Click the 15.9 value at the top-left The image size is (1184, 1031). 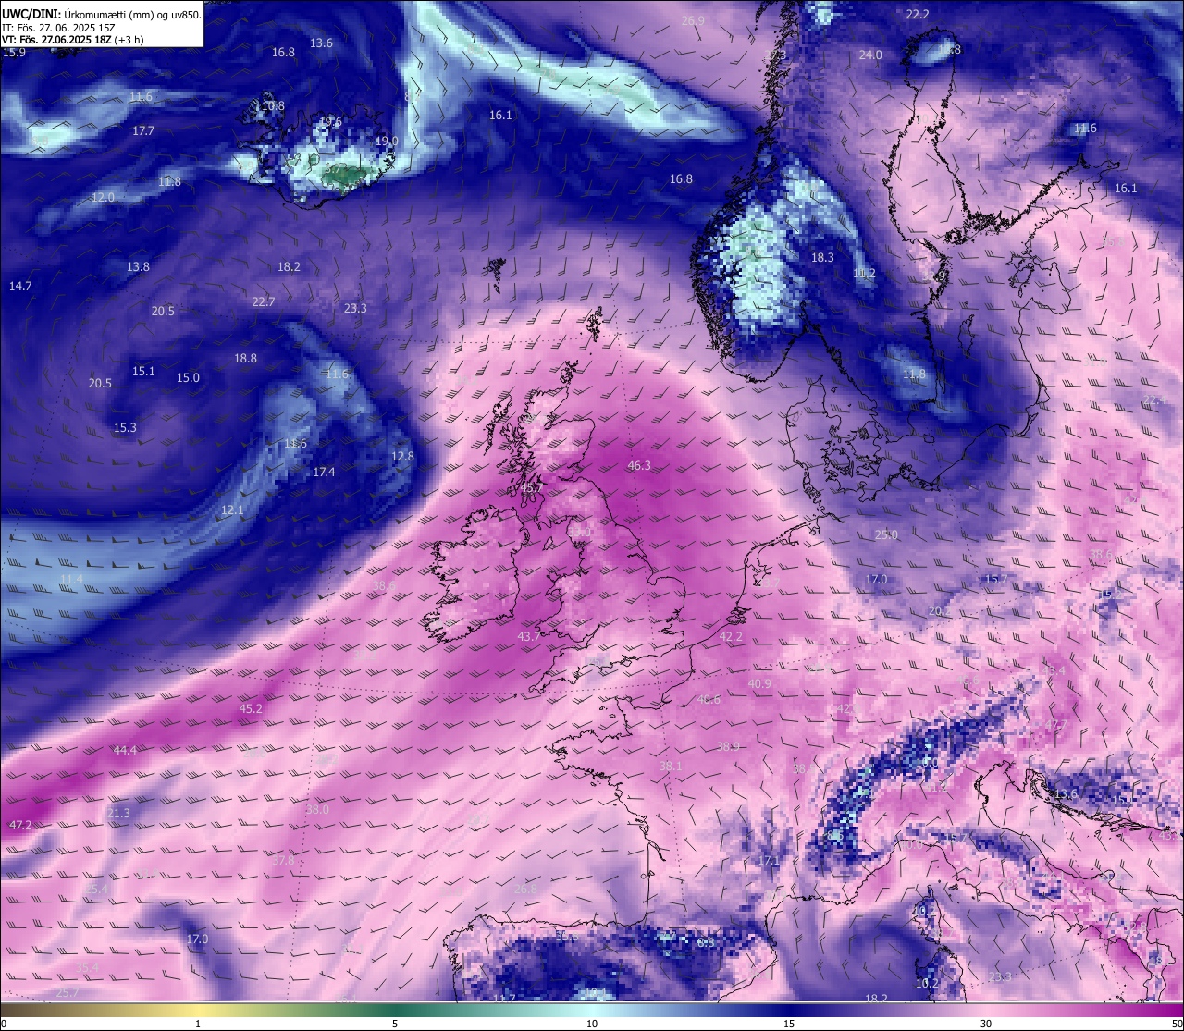click(14, 53)
